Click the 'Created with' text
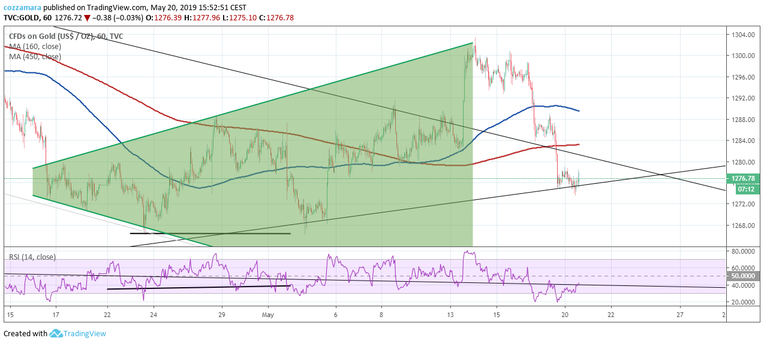 point(25,334)
